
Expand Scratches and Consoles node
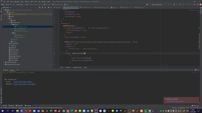3,64
